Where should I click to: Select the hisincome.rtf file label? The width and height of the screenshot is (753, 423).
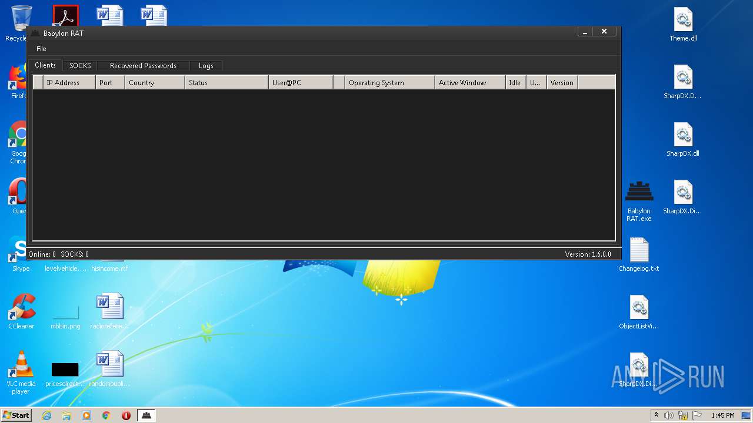tap(109, 268)
